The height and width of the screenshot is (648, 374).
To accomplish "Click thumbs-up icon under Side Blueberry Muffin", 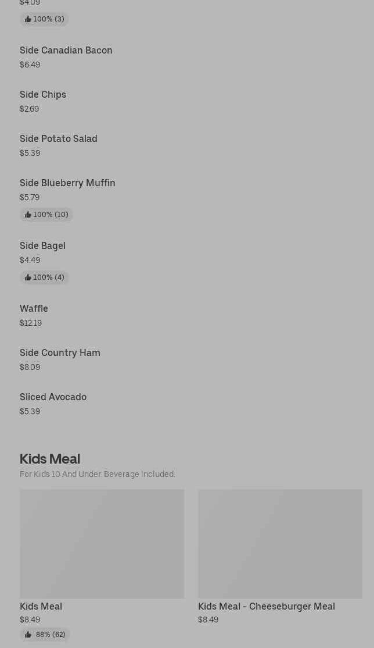I will click(28, 215).
